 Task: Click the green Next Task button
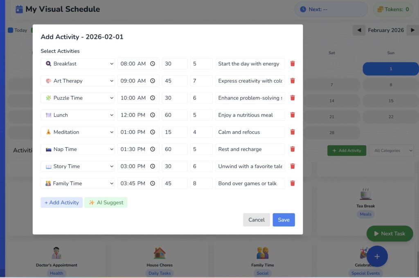[x=390, y=233]
